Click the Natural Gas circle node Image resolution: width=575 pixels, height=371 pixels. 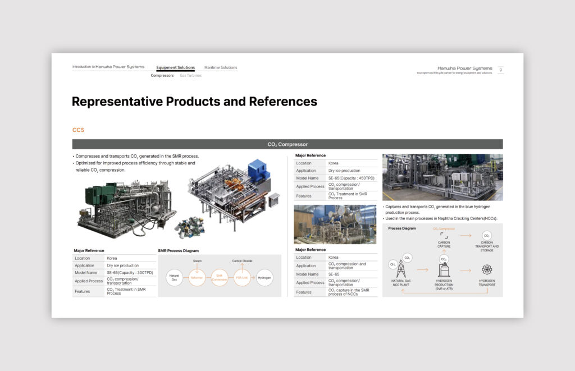click(175, 277)
